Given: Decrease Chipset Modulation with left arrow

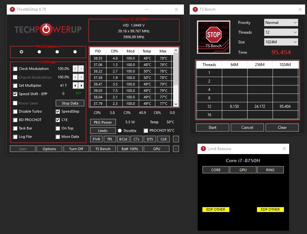Looking at the screenshot, I should pyautogui.click(x=75, y=77).
